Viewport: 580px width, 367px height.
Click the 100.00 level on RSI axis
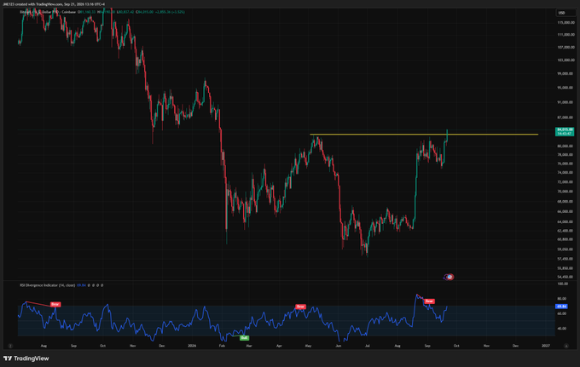pyautogui.click(x=562, y=284)
